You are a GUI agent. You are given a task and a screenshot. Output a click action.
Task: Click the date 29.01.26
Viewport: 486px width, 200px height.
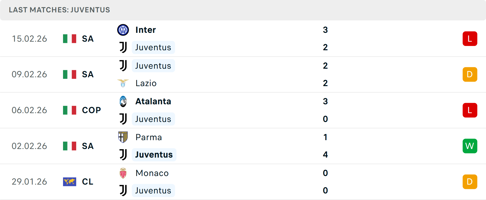29,182
